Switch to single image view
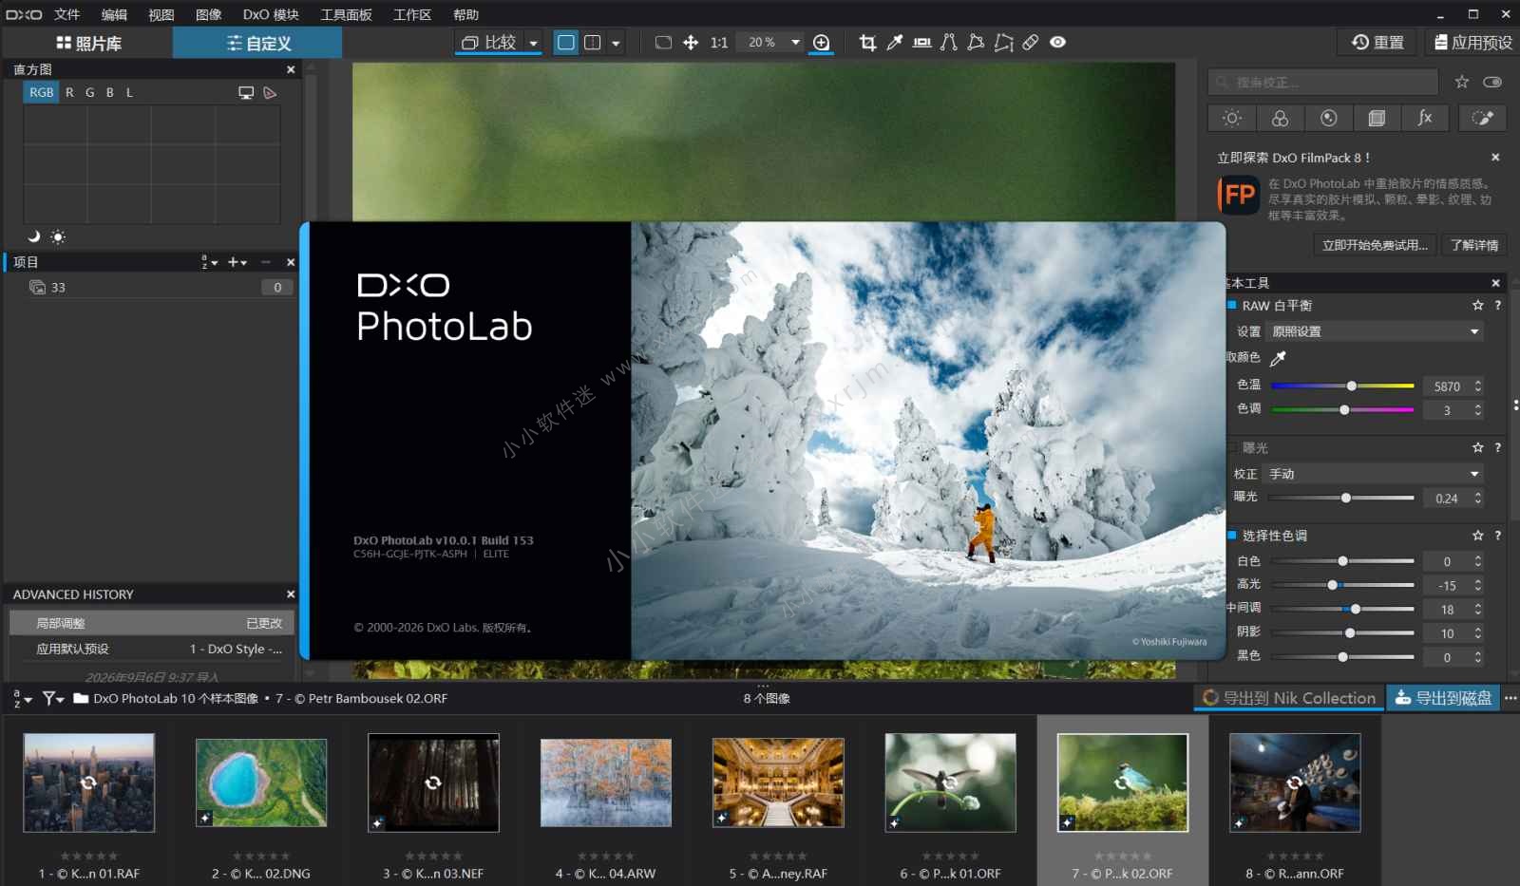This screenshot has height=886, width=1520. pos(566,43)
